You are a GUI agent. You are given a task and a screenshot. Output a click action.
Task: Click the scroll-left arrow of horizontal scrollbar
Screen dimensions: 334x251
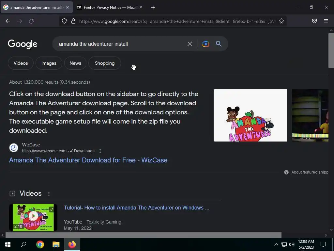(3, 235)
